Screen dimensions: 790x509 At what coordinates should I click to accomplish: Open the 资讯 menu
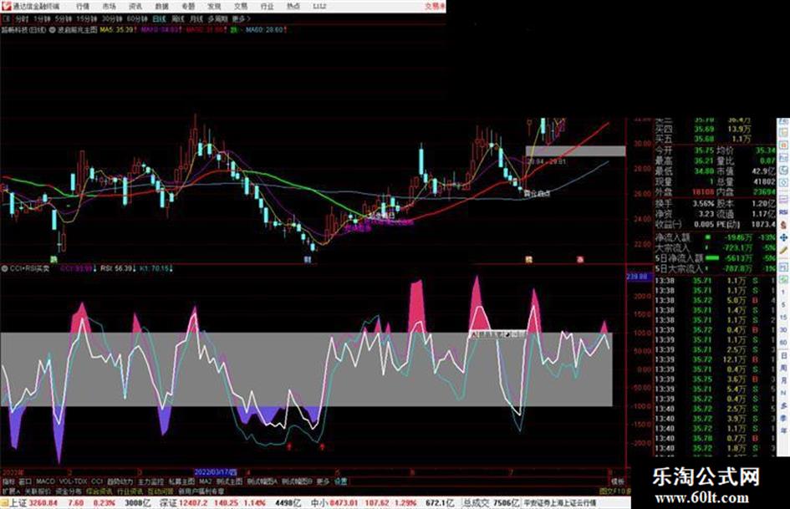135,6
